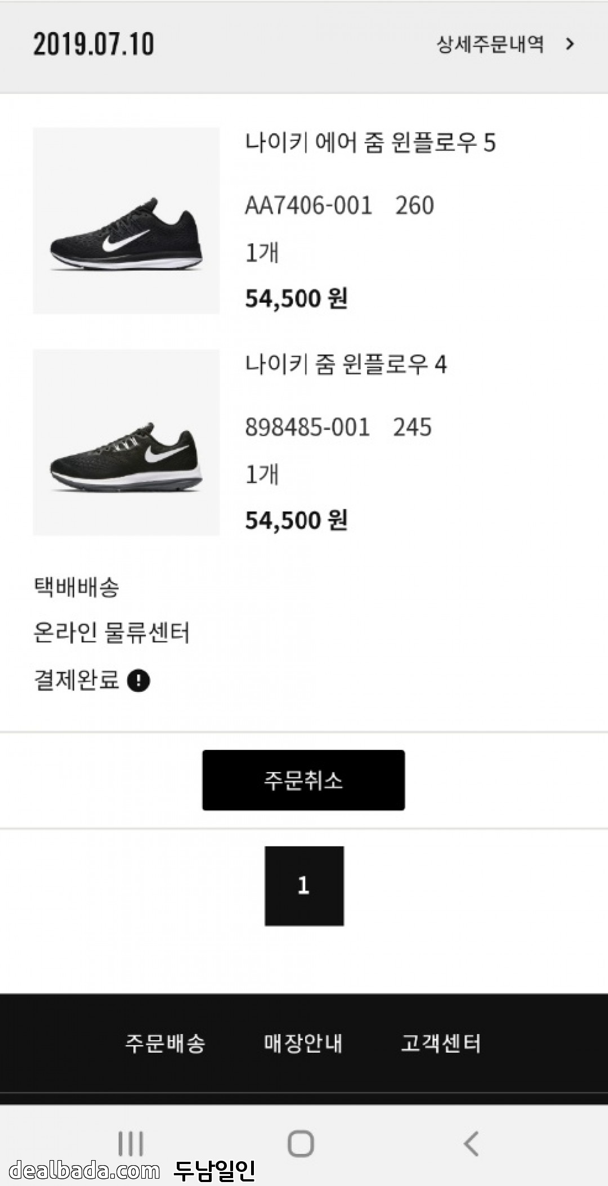The image size is (608, 1186).
Task: Open 상세주문내역 order detail link
Action: [490, 44]
